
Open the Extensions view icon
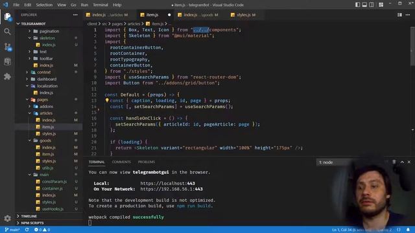coord(7,76)
